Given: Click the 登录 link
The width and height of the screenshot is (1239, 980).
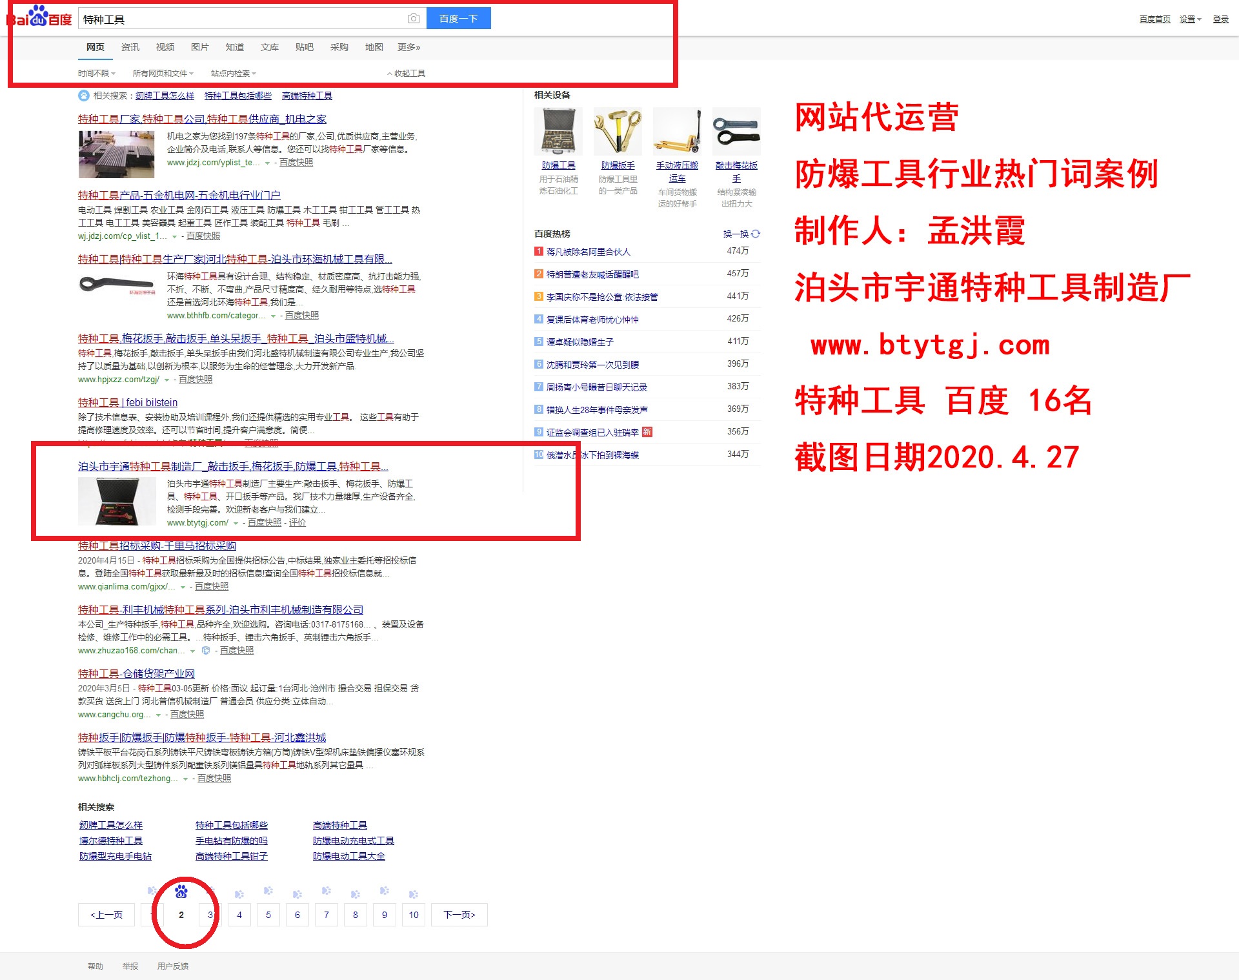Looking at the screenshot, I should pos(1220,19).
